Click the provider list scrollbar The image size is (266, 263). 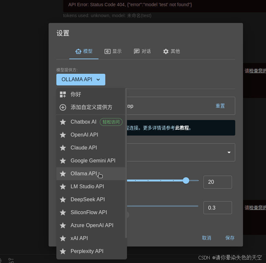tap(126, 163)
